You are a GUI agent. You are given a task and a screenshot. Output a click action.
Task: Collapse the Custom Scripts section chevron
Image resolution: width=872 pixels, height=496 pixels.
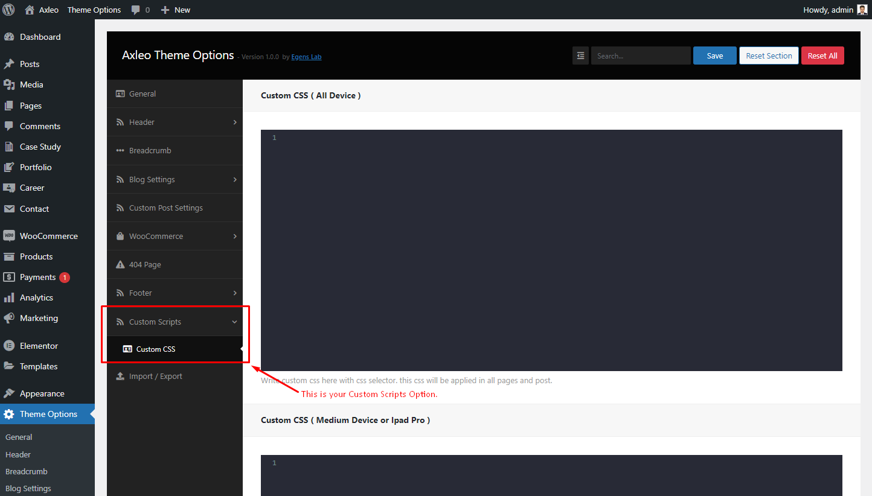pyautogui.click(x=235, y=322)
